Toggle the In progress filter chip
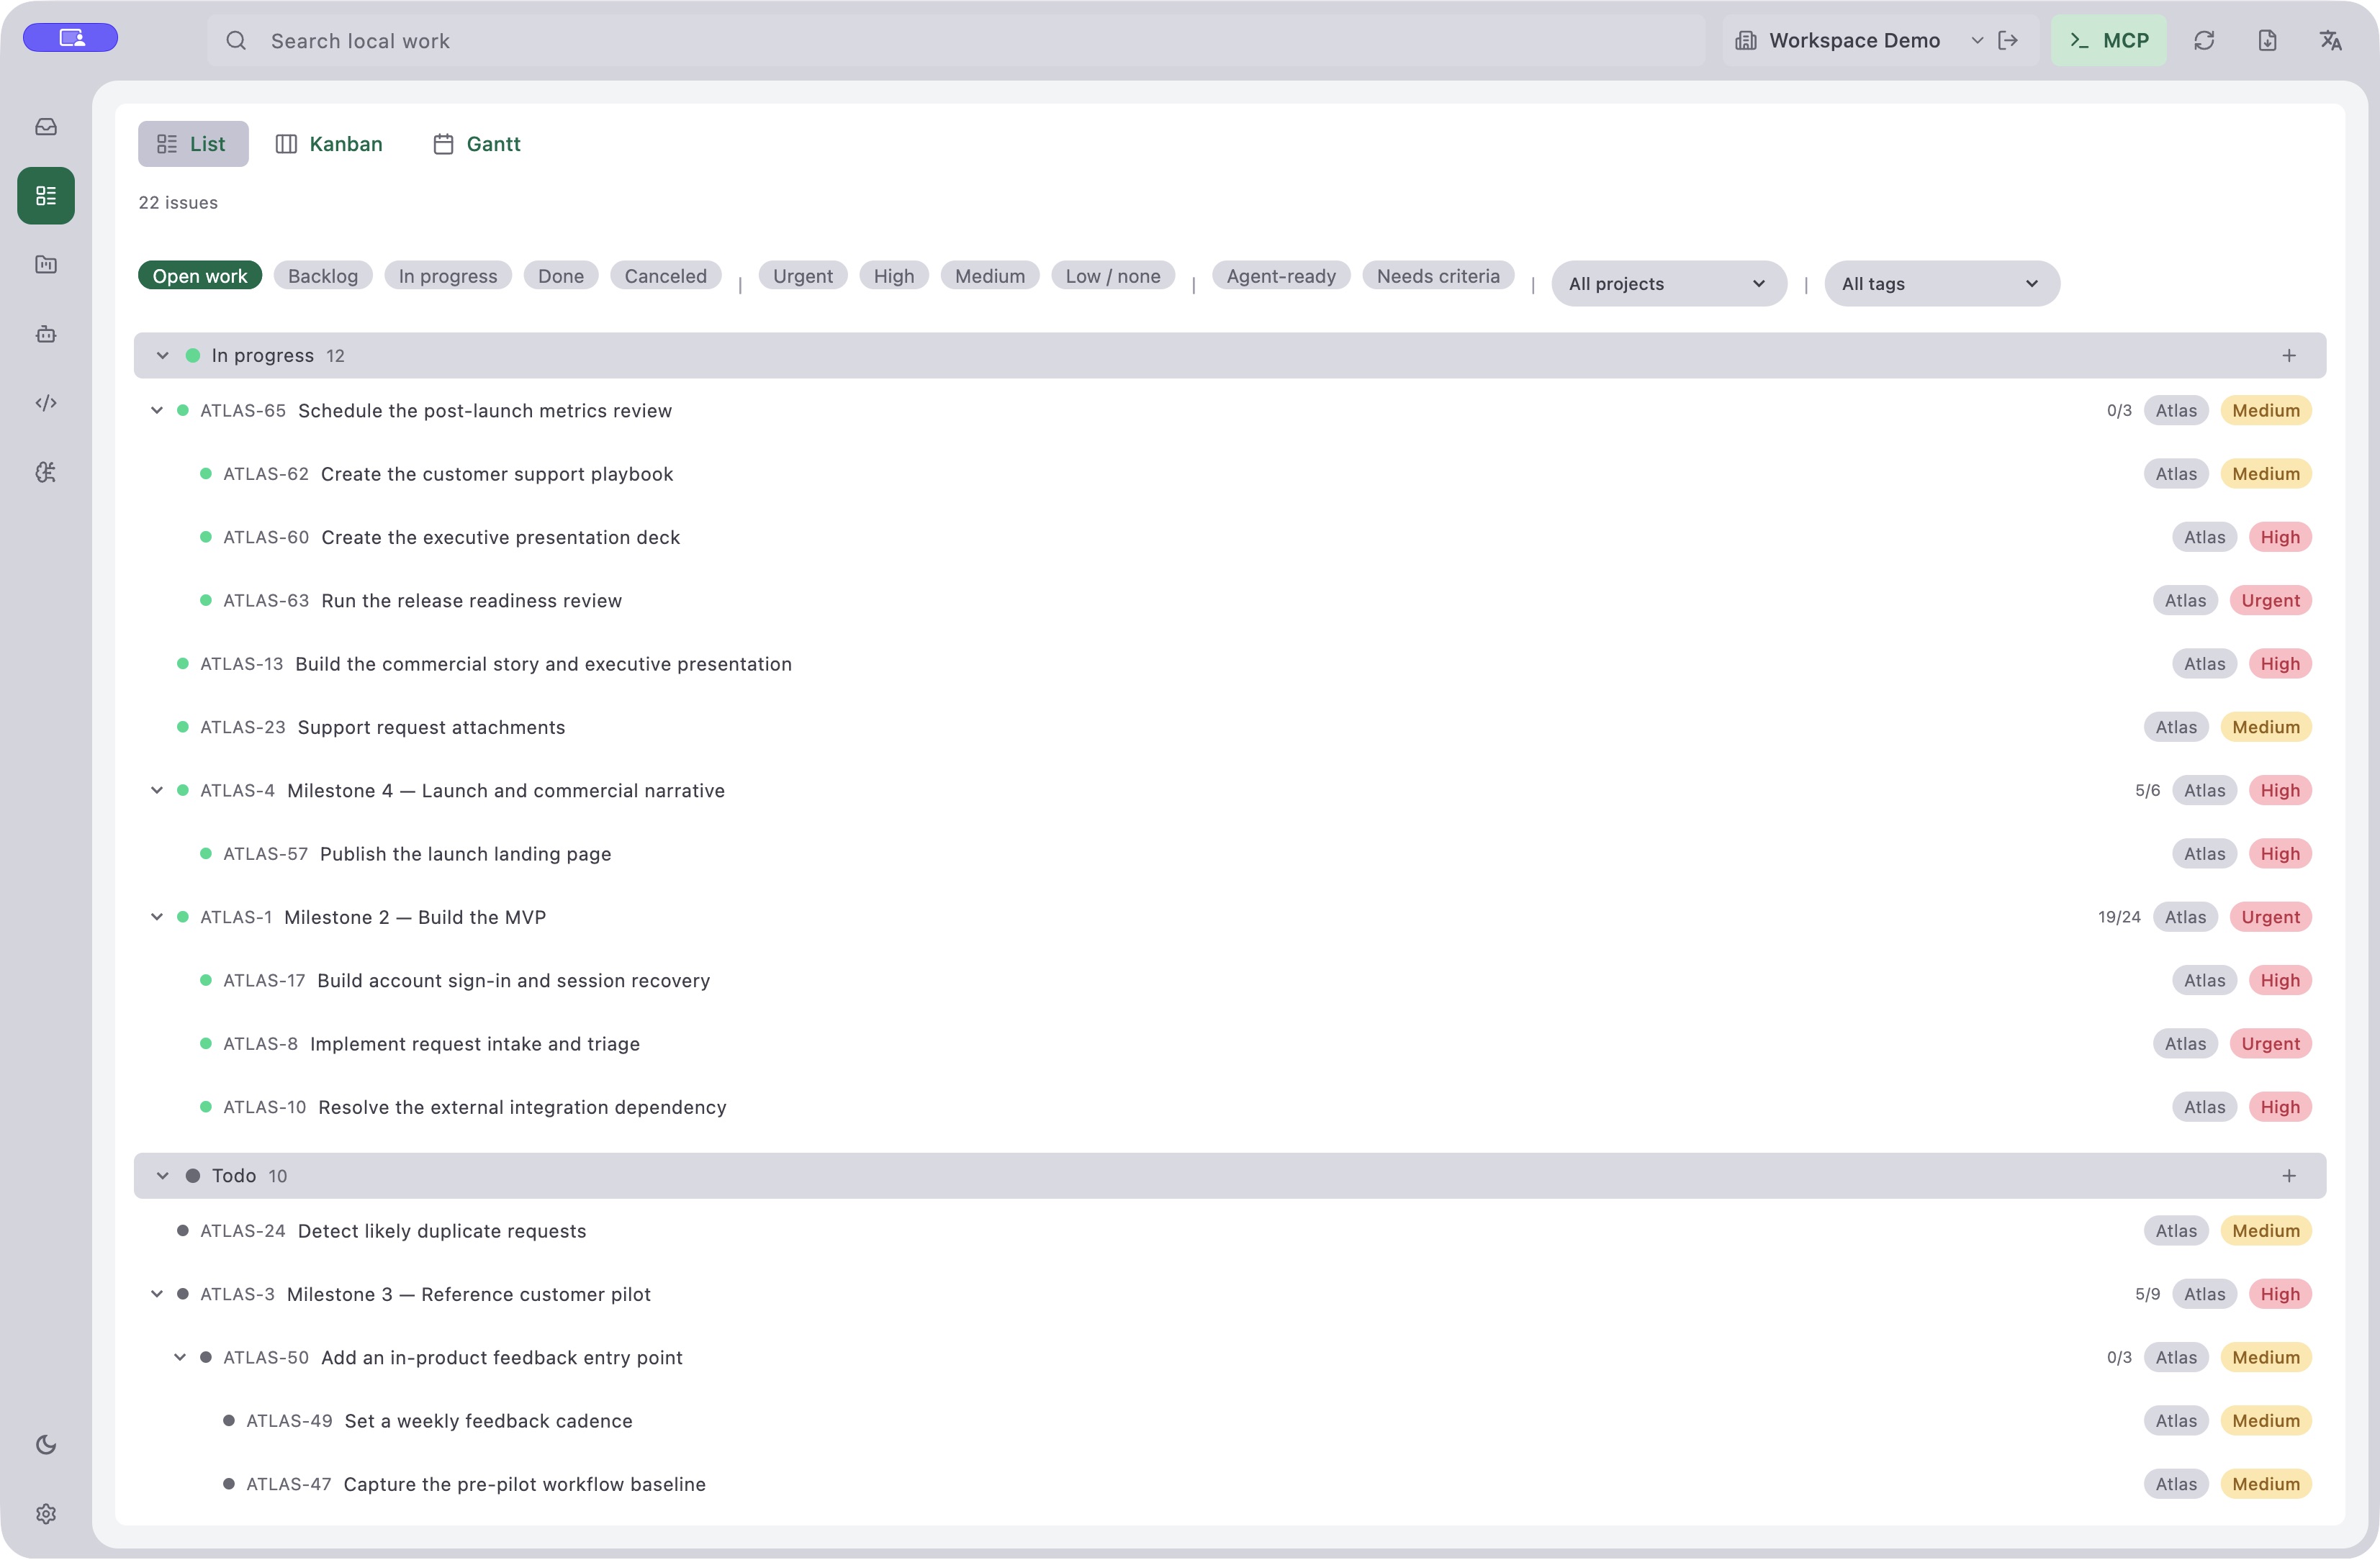The height and width of the screenshot is (1560, 2380). 448,276
